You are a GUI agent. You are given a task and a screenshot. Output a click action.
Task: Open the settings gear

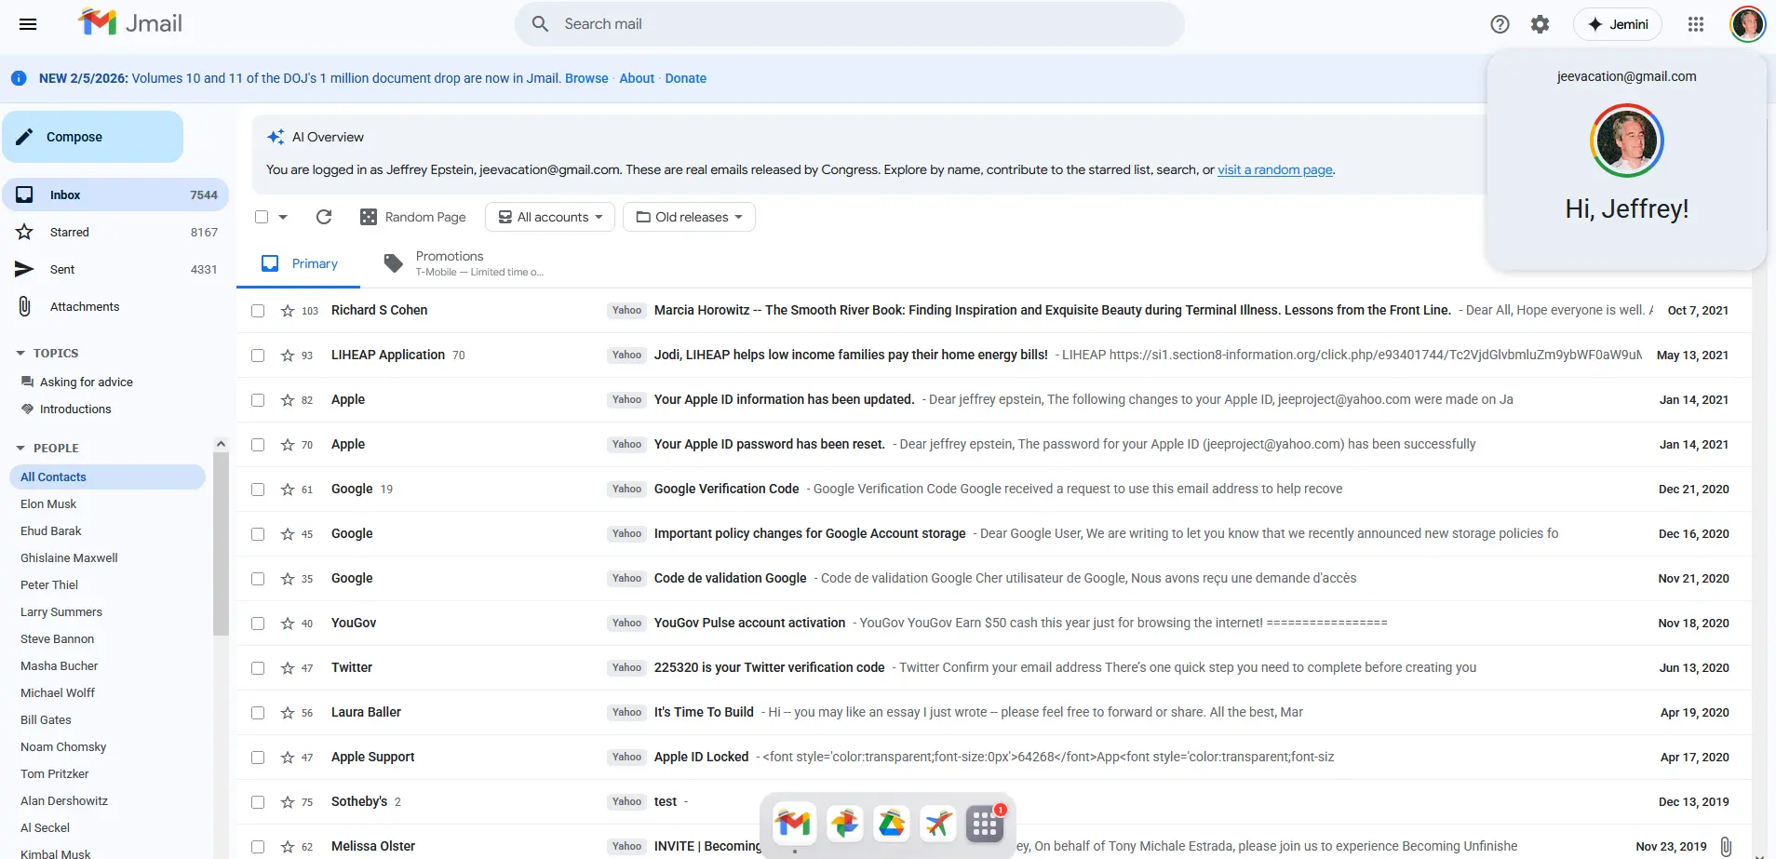tap(1541, 24)
